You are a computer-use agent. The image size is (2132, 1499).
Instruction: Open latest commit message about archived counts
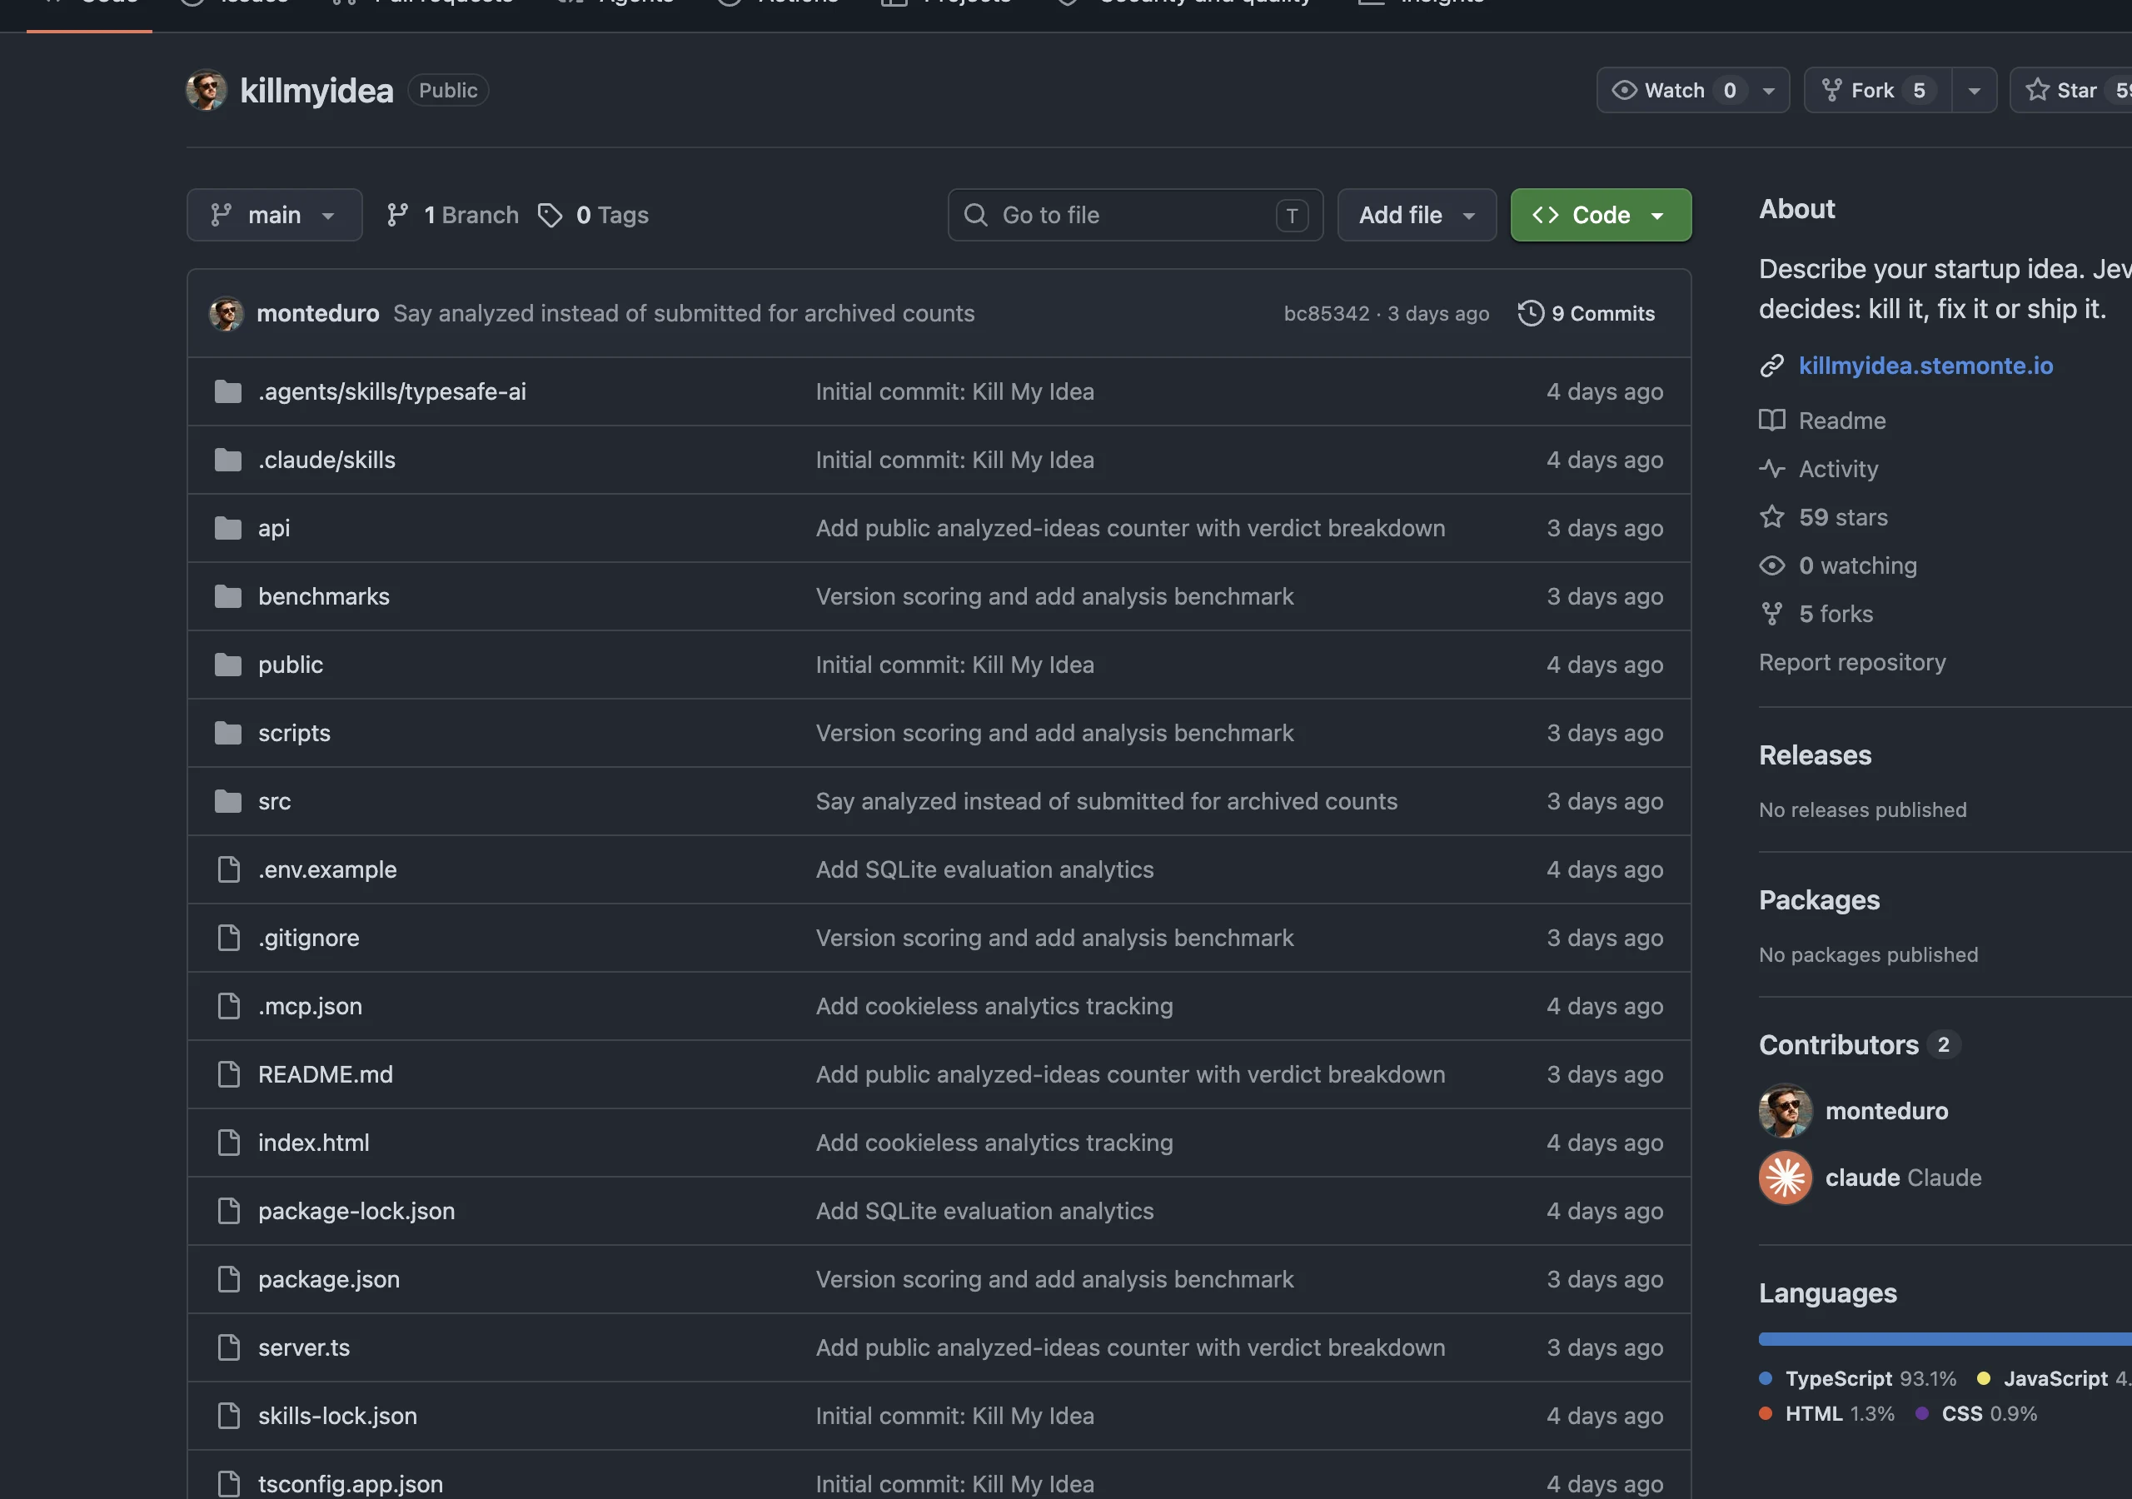[x=684, y=313]
